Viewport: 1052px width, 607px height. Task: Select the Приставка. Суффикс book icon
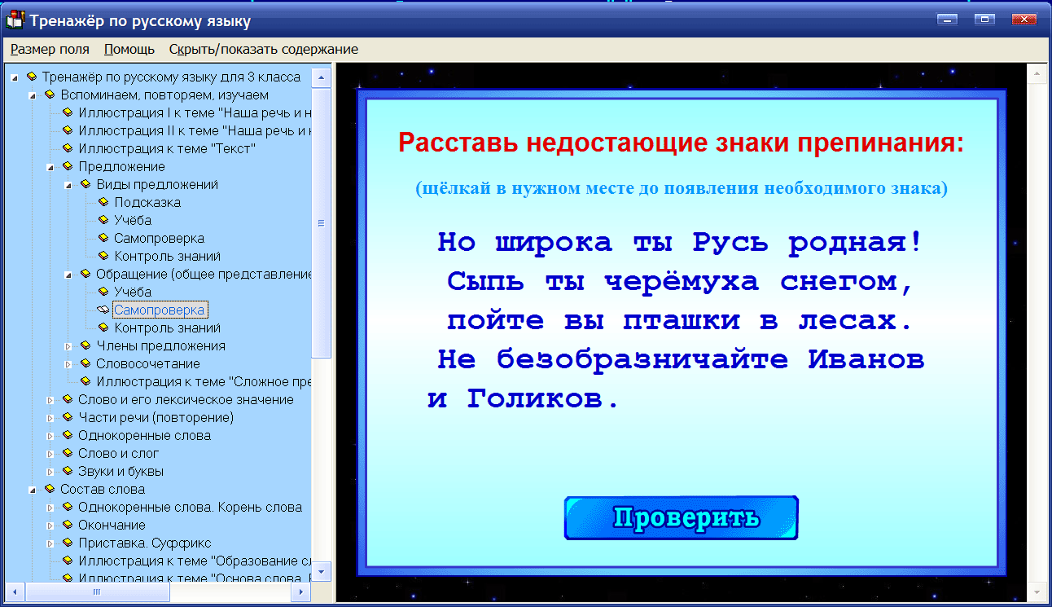(67, 542)
